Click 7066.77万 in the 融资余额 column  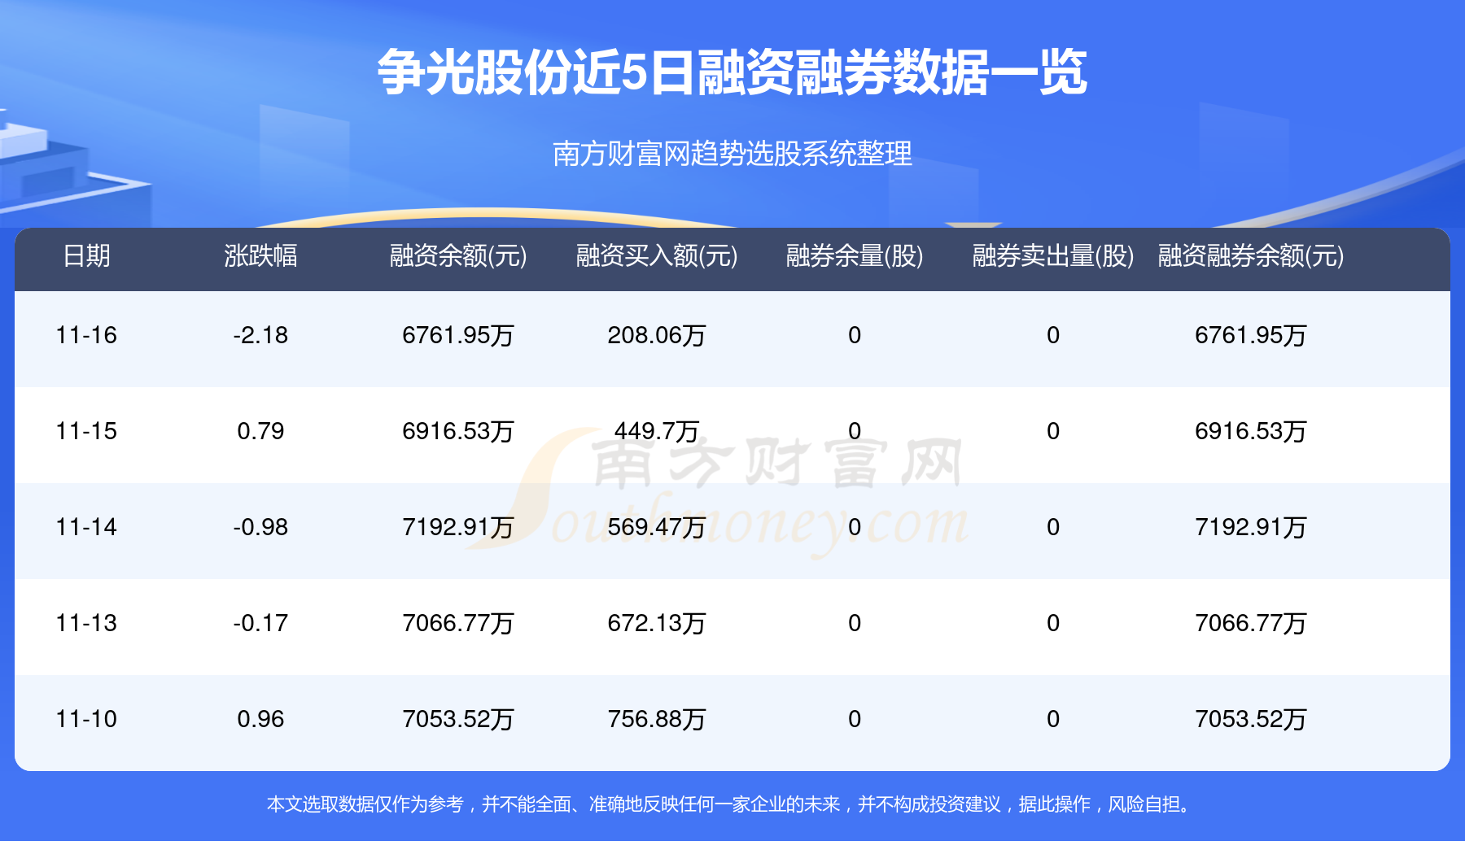[x=458, y=623]
